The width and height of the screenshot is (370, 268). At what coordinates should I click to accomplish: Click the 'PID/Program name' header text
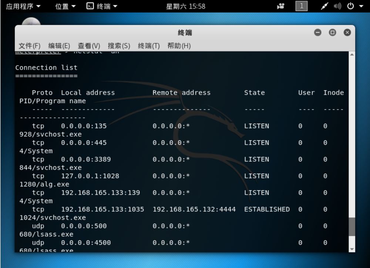click(x=53, y=101)
